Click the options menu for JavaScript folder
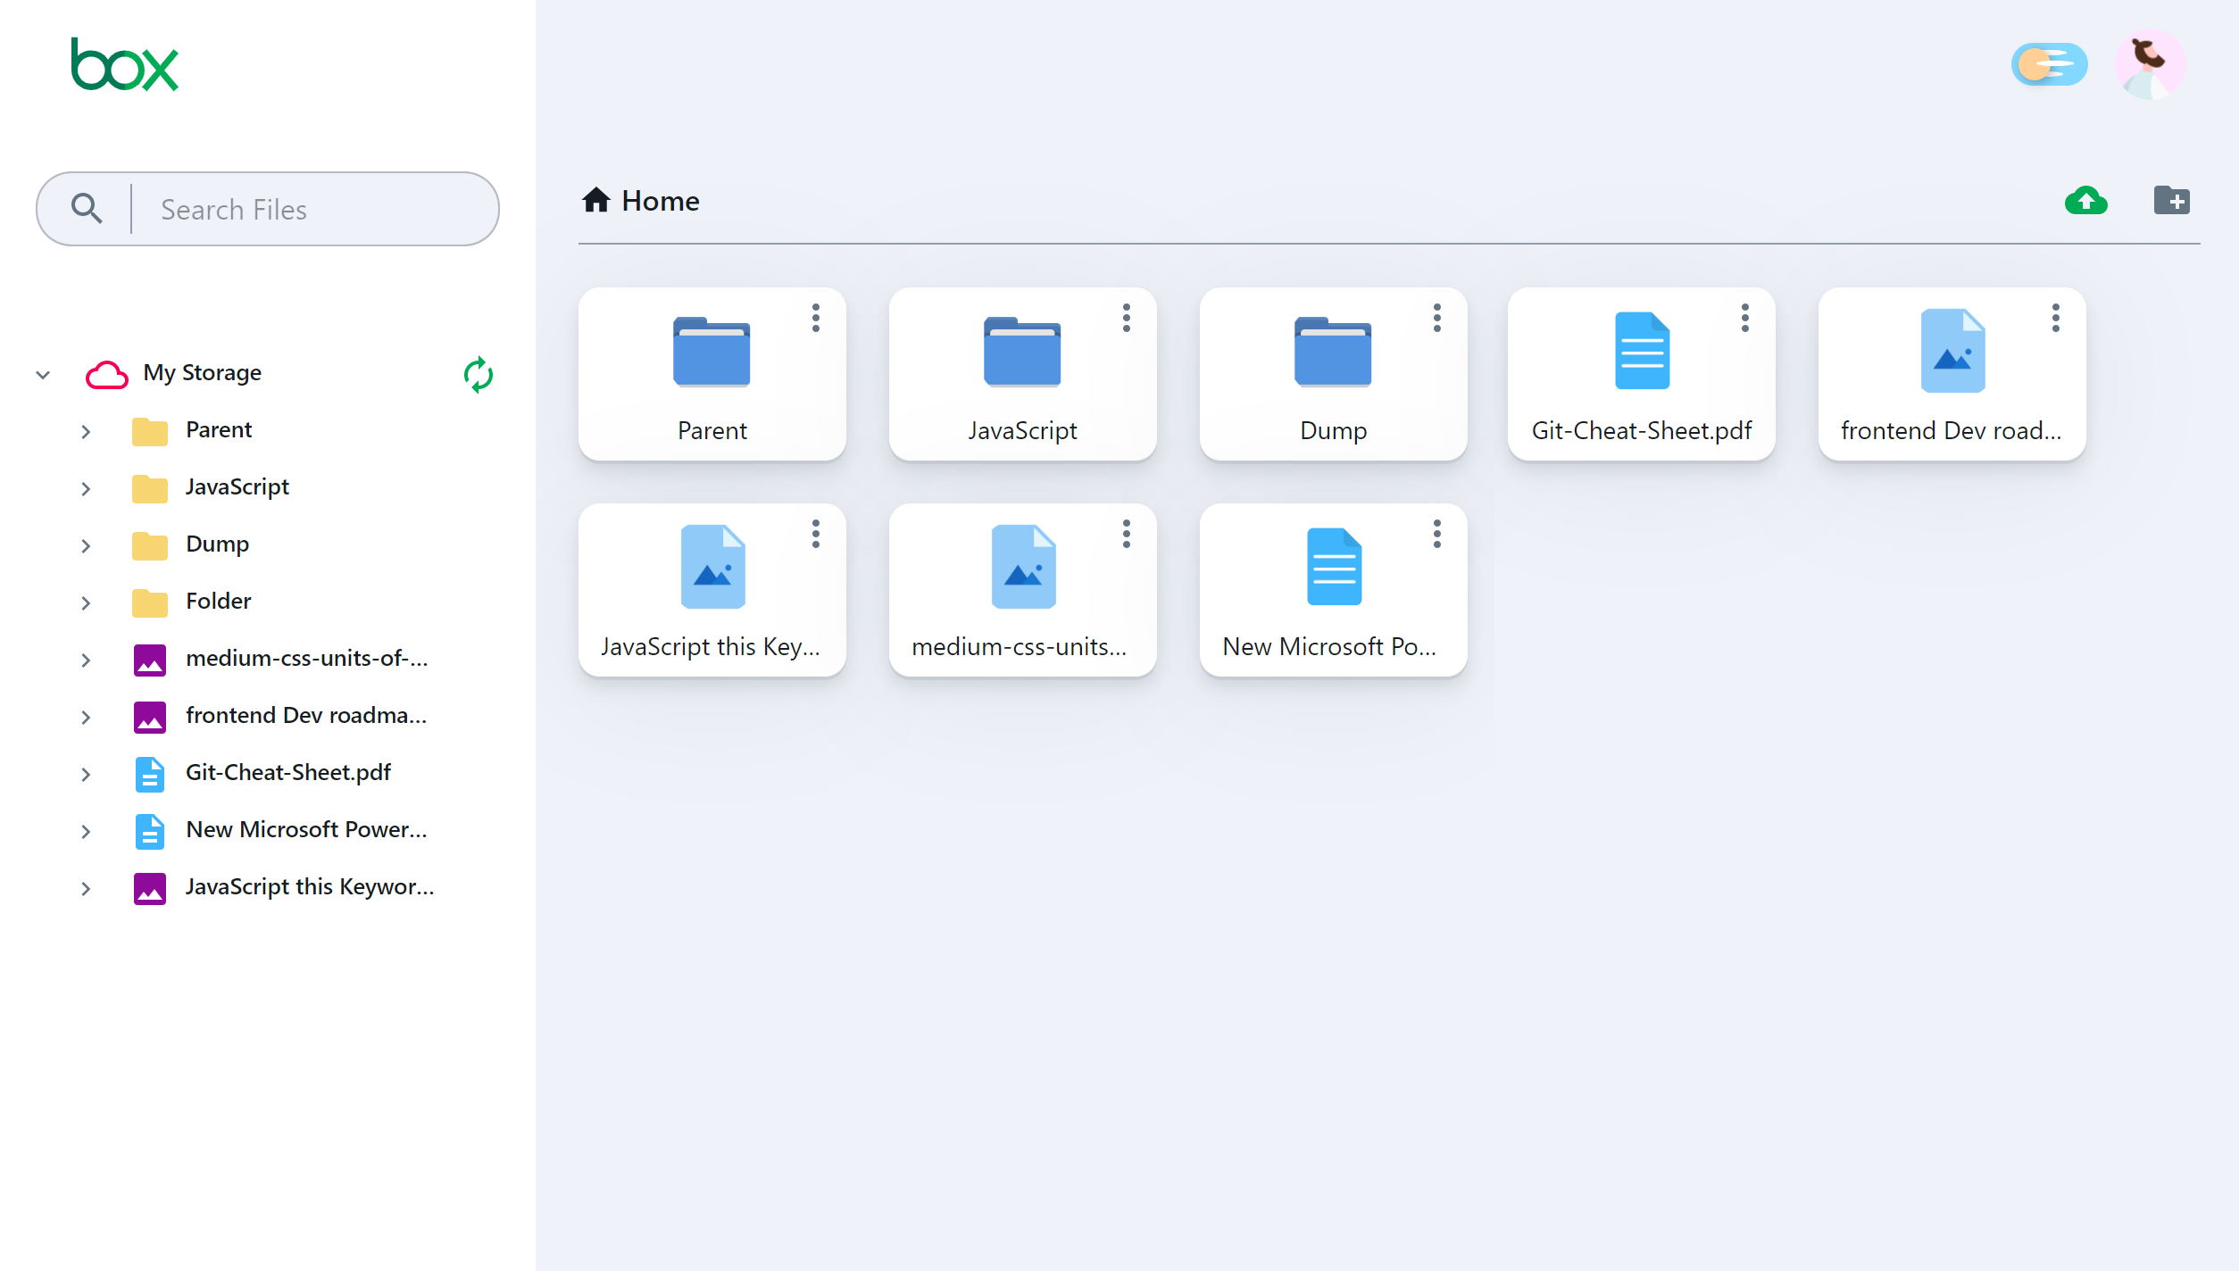 1126,318
